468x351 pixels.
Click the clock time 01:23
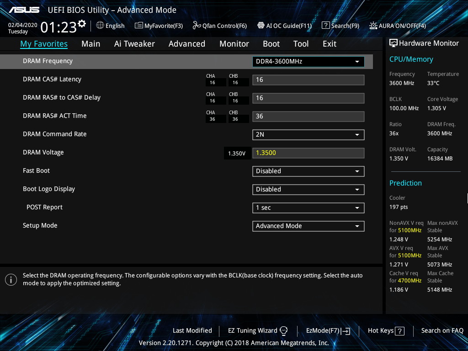tap(58, 27)
